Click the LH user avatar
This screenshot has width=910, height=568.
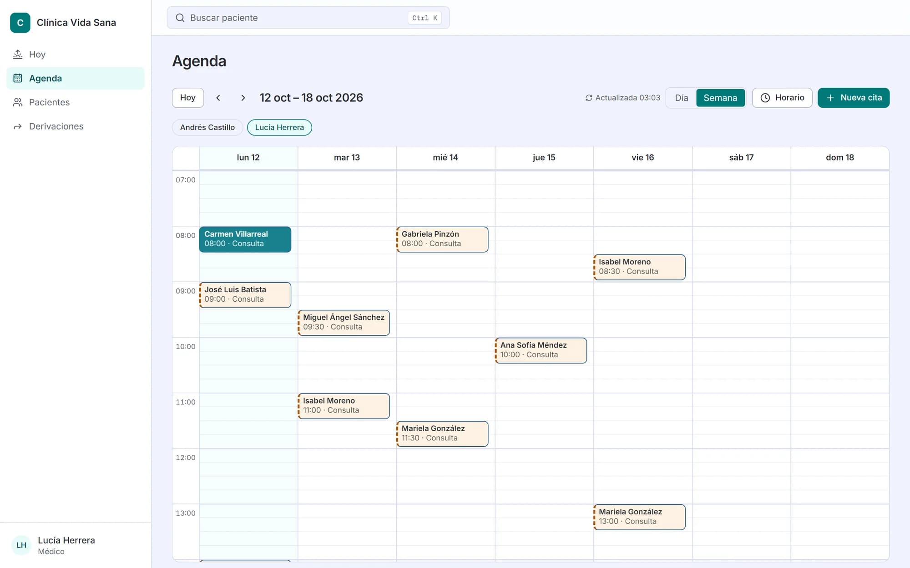21,545
